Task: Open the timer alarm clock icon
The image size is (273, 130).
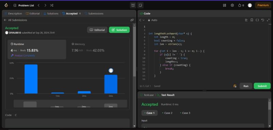Action: pos(133,5)
